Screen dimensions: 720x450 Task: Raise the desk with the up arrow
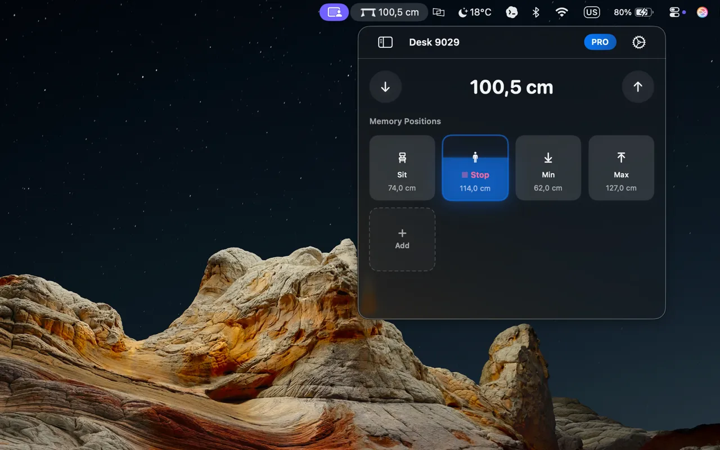(x=638, y=87)
